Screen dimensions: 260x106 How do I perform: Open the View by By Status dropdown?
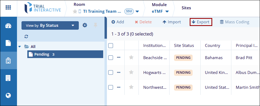click(x=50, y=25)
